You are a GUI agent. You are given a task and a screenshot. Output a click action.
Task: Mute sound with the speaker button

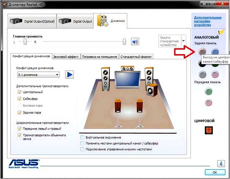(x=135, y=42)
